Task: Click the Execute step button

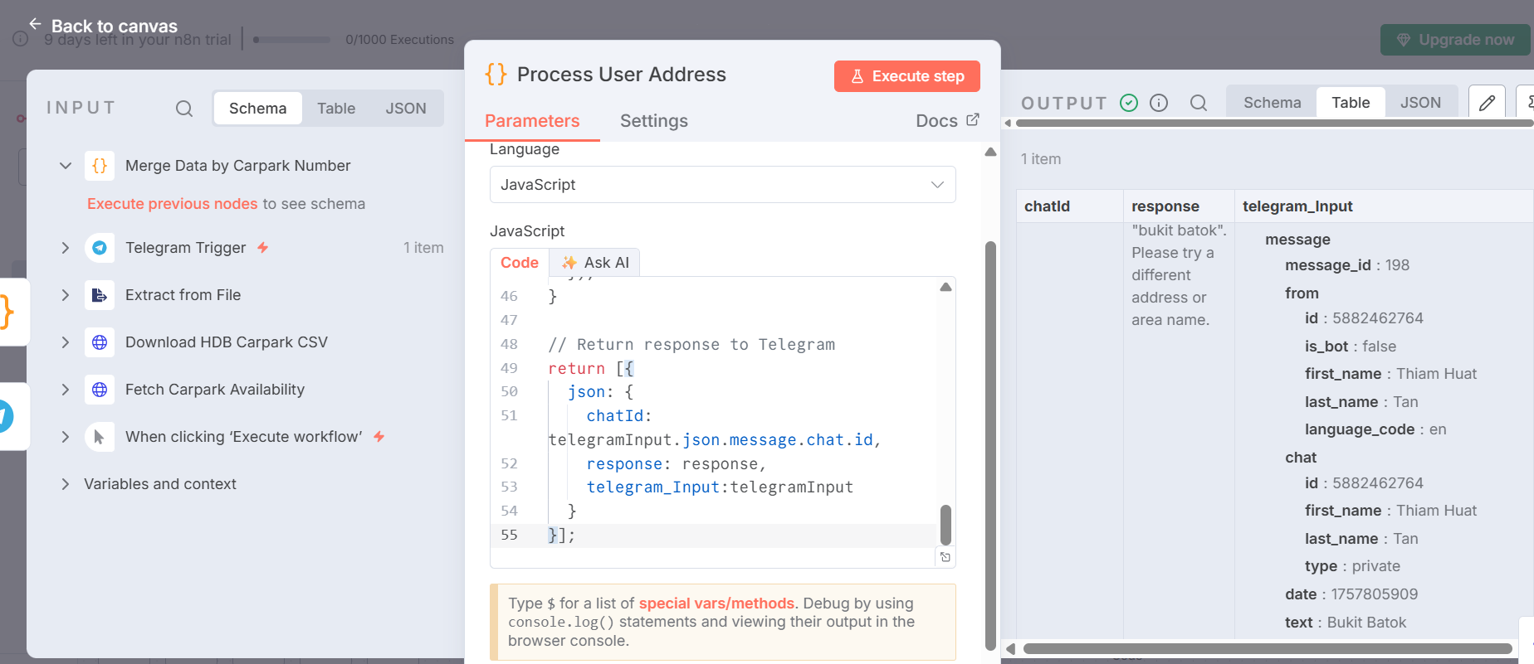Action: click(906, 76)
